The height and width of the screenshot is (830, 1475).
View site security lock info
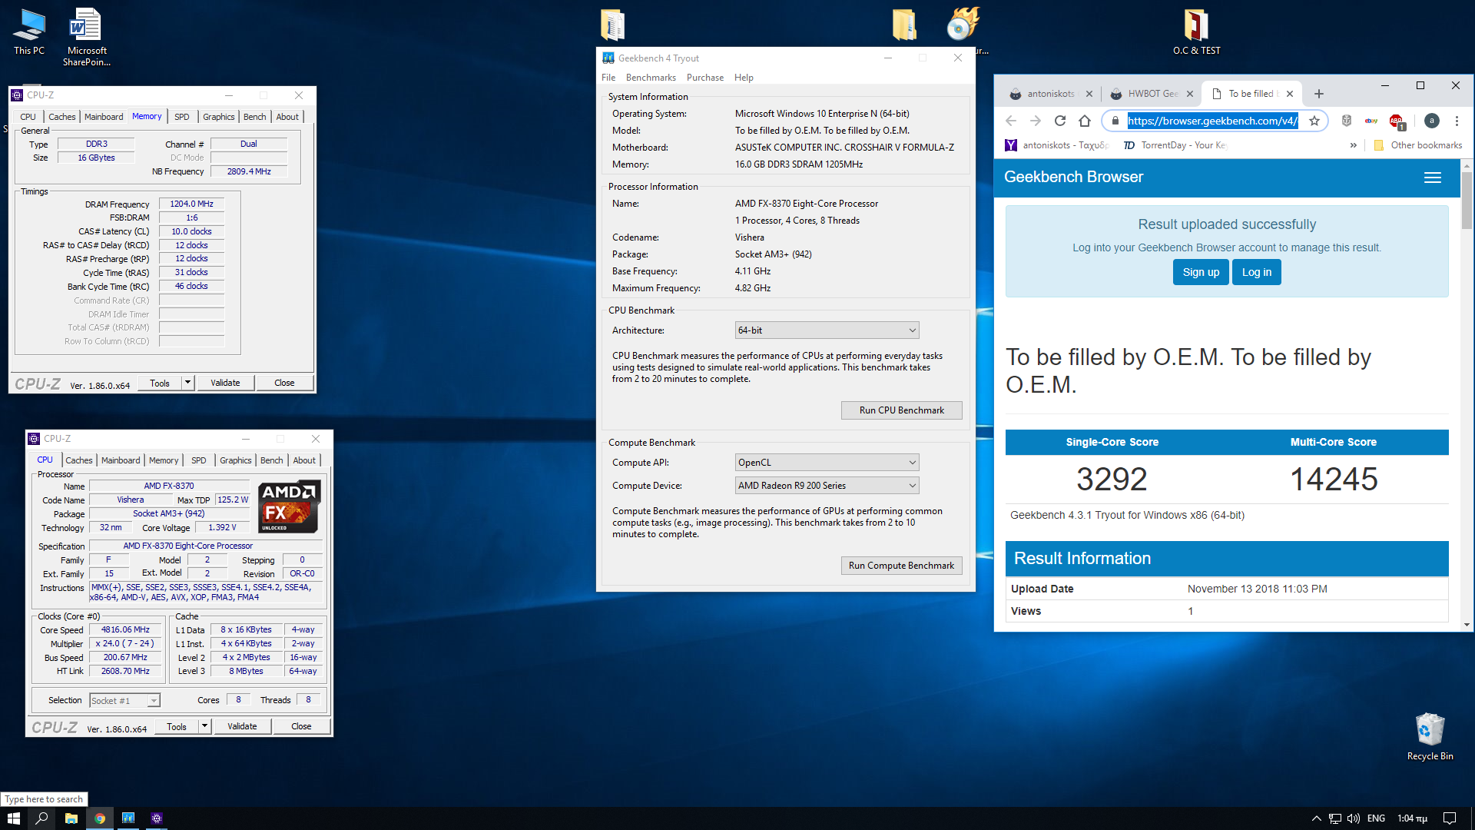coord(1115,121)
